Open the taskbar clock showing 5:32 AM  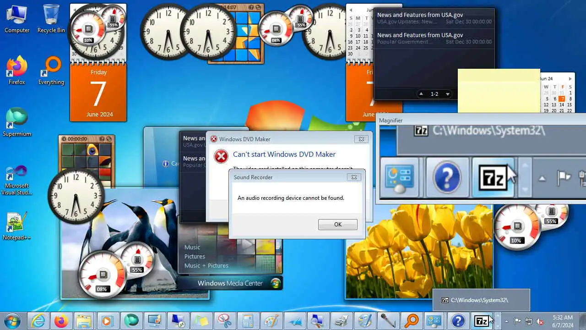(x=563, y=321)
